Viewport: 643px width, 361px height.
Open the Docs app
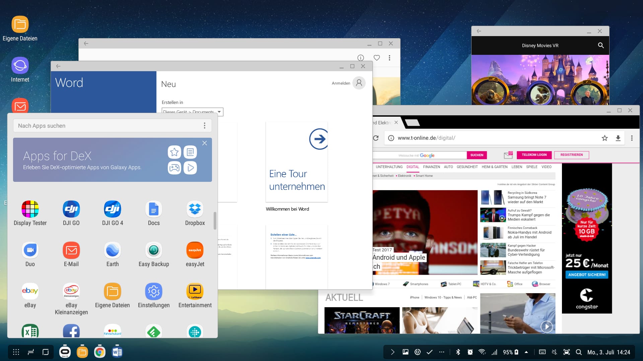(154, 209)
